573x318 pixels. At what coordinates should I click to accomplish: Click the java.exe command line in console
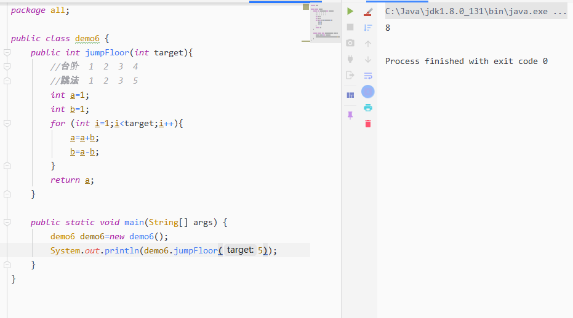(475, 11)
